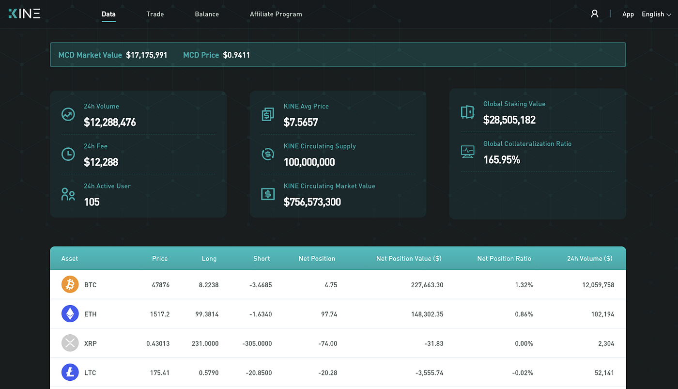Open the English language dropdown

pyautogui.click(x=656, y=14)
